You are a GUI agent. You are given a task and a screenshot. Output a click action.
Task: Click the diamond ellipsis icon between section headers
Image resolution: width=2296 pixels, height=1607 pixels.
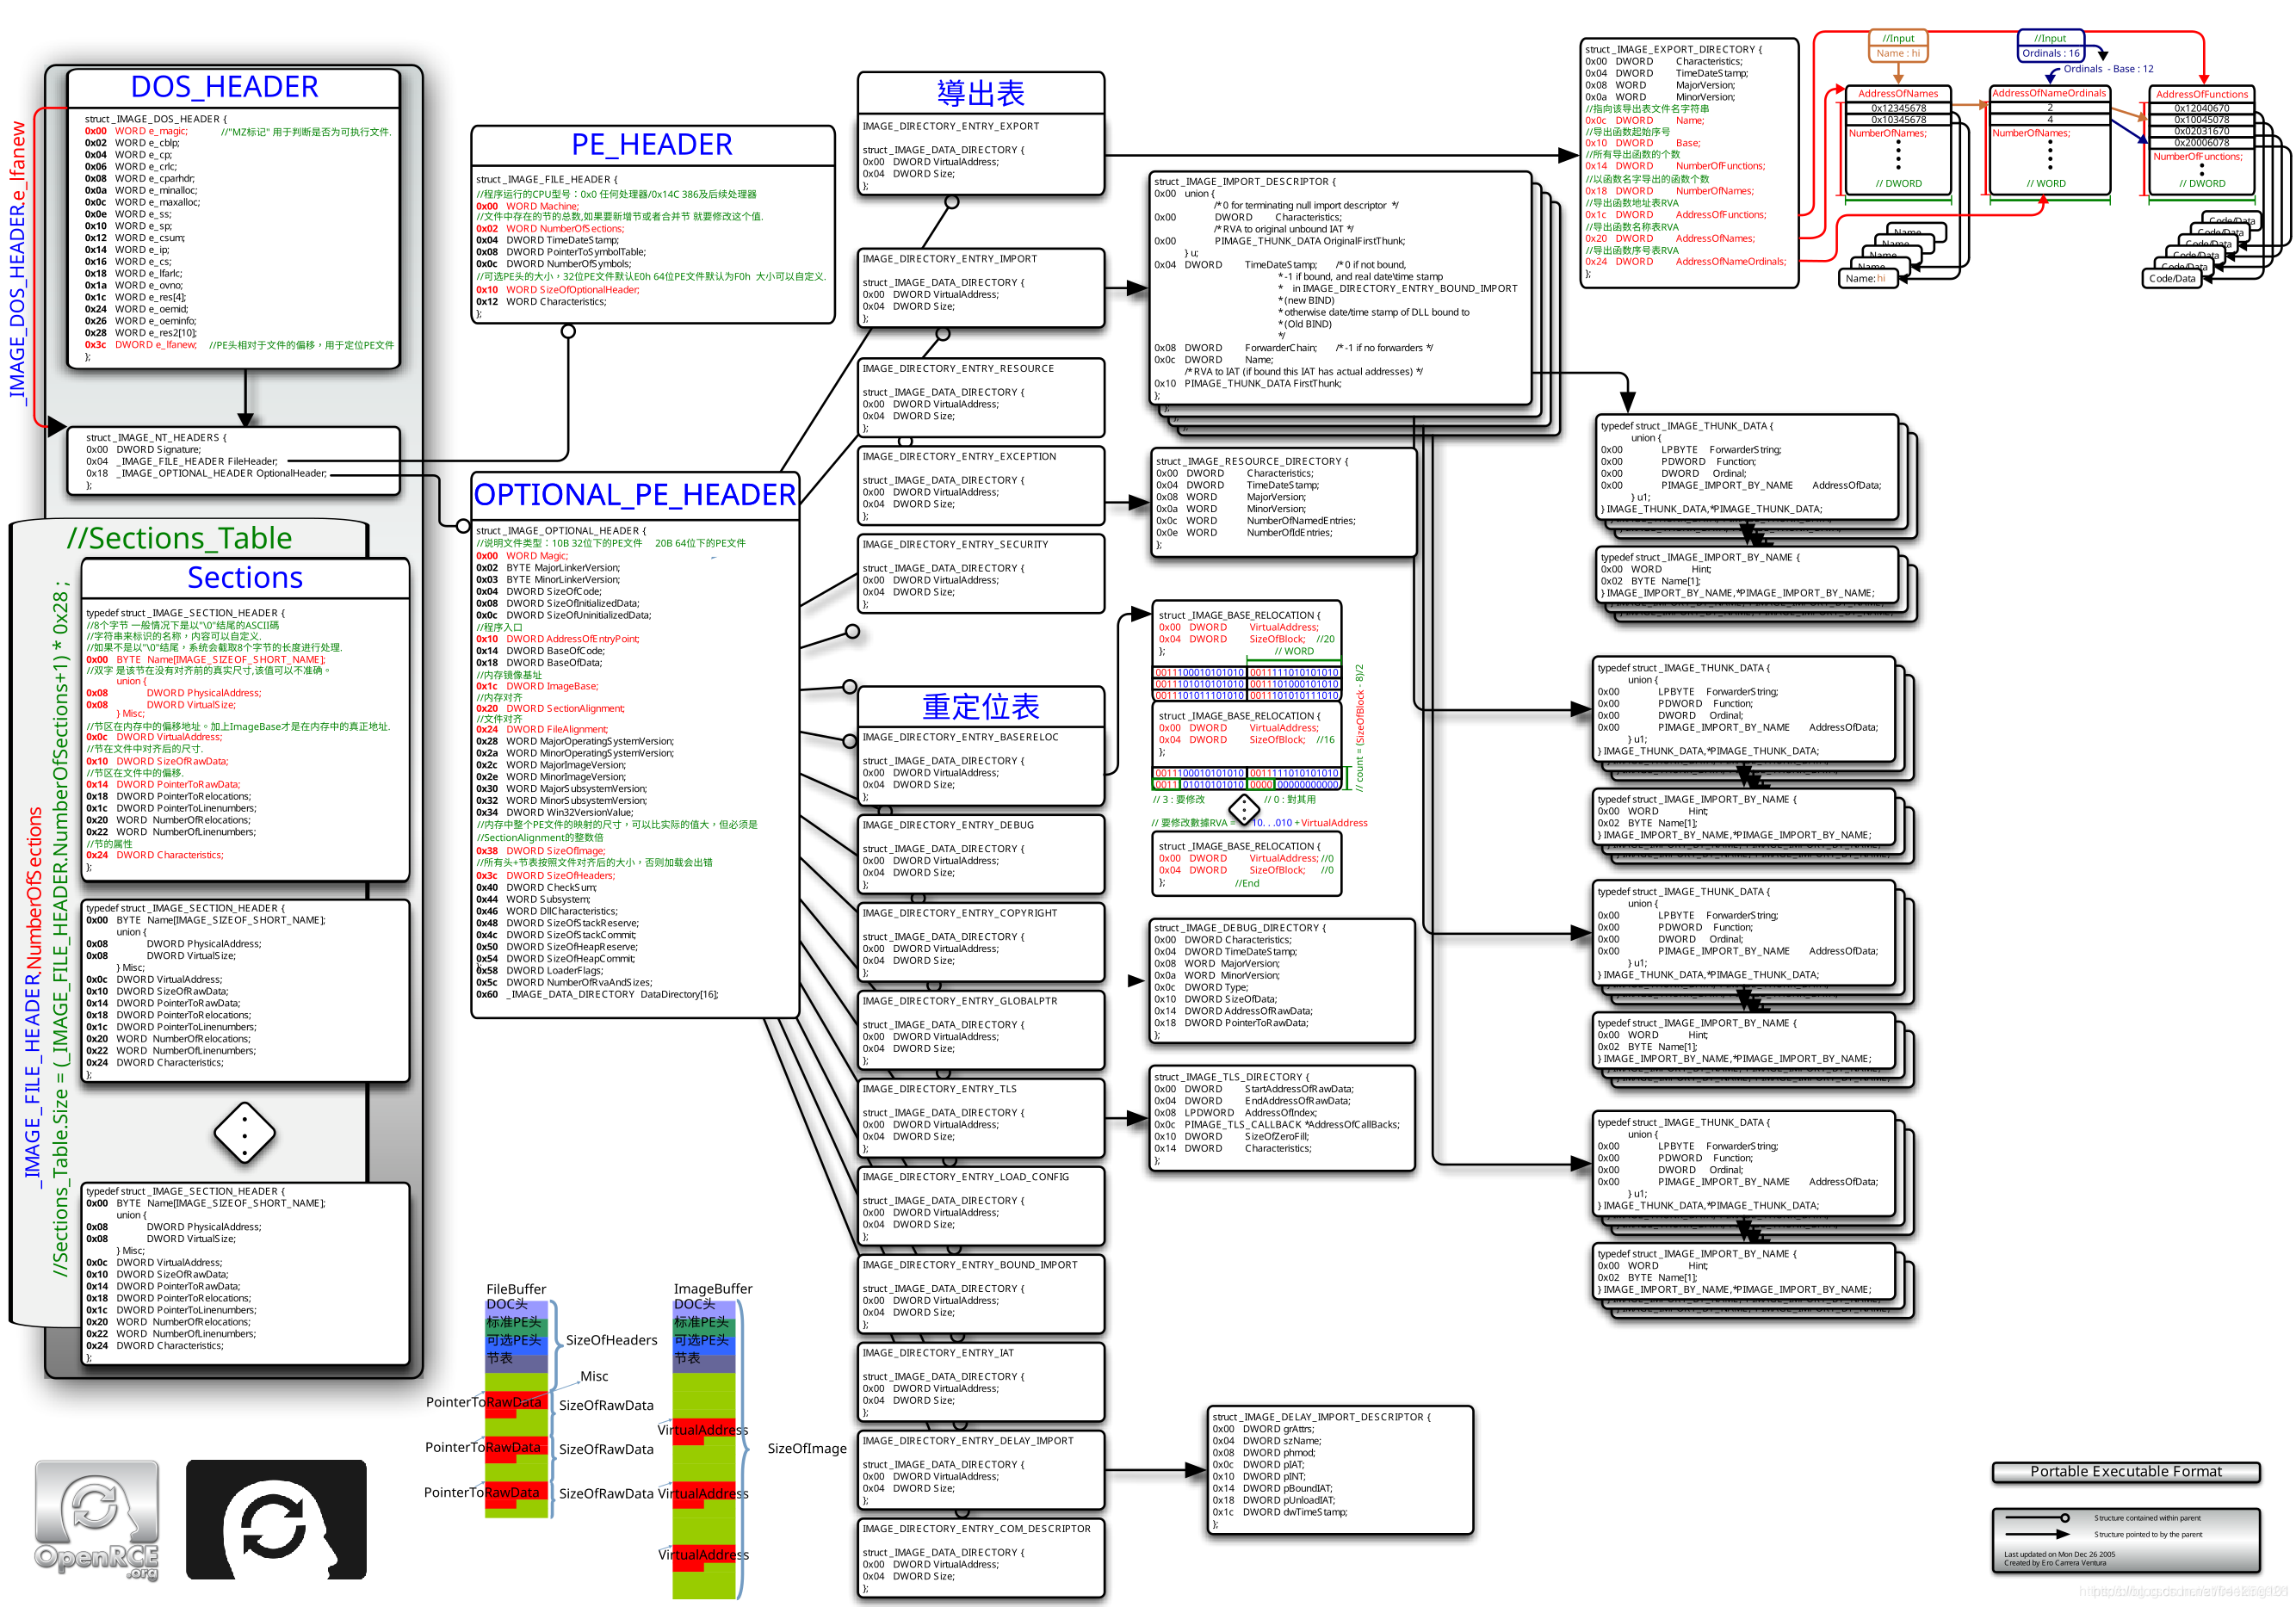pos(244,1133)
